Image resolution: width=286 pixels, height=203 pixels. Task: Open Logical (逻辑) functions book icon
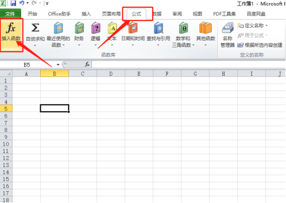96,28
